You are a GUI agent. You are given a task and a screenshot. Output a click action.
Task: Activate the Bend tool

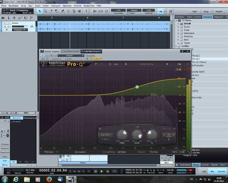tap(74, 11)
